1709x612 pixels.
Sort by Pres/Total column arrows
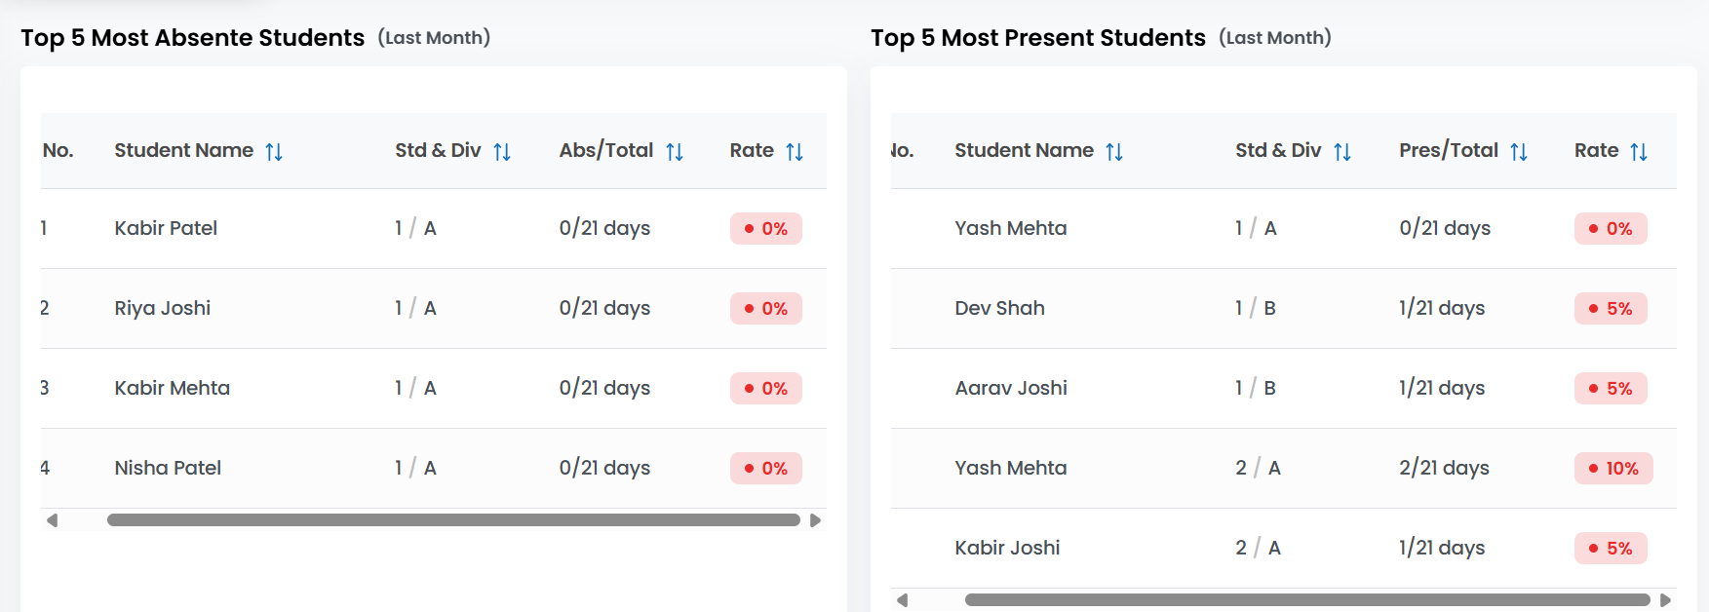pos(1519,152)
